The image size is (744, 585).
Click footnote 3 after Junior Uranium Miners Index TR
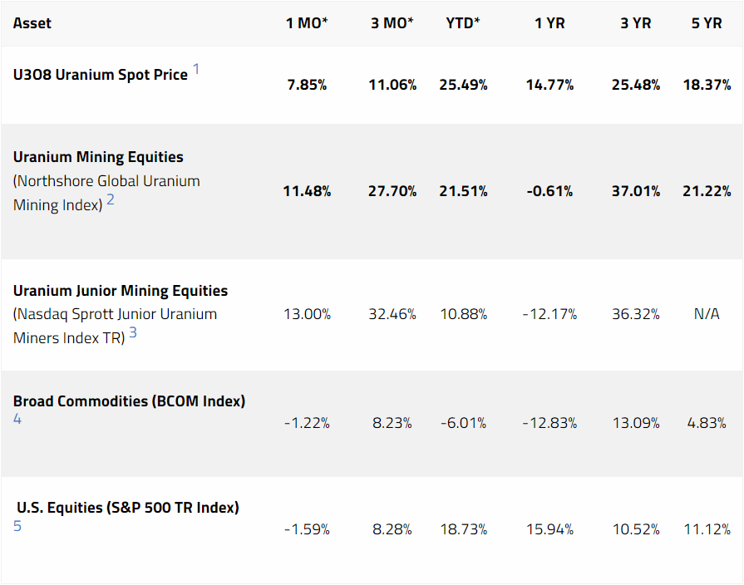[132, 334]
